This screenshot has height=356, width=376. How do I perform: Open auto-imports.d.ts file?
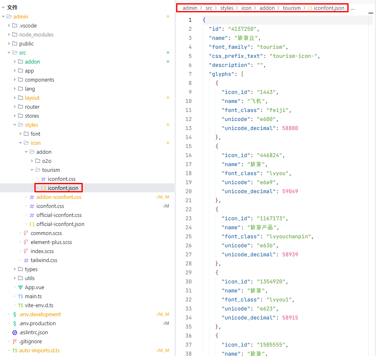tap(39, 350)
